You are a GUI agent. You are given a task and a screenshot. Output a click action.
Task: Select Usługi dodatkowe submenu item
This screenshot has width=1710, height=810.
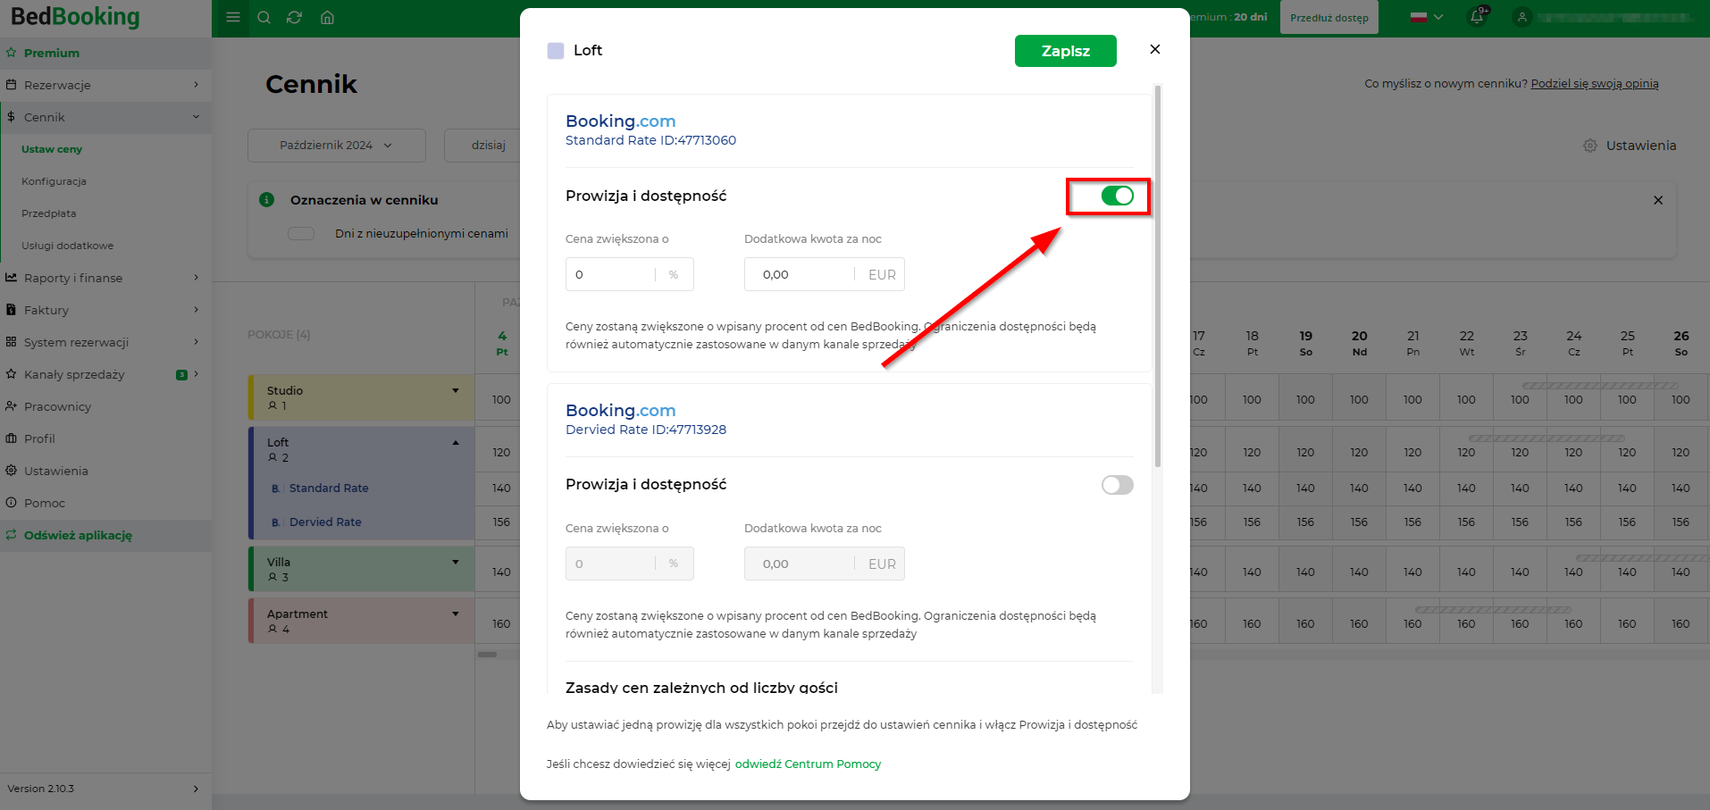point(67,246)
